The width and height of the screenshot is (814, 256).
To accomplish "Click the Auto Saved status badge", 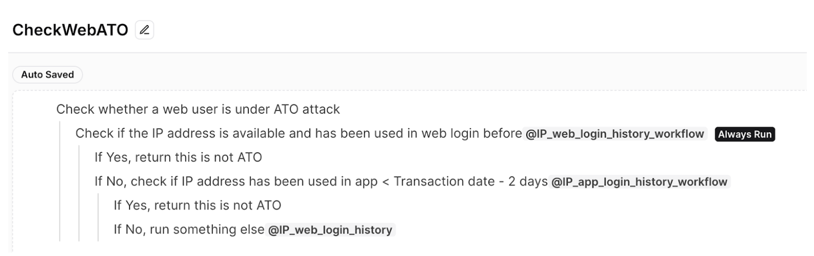I will [x=47, y=75].
